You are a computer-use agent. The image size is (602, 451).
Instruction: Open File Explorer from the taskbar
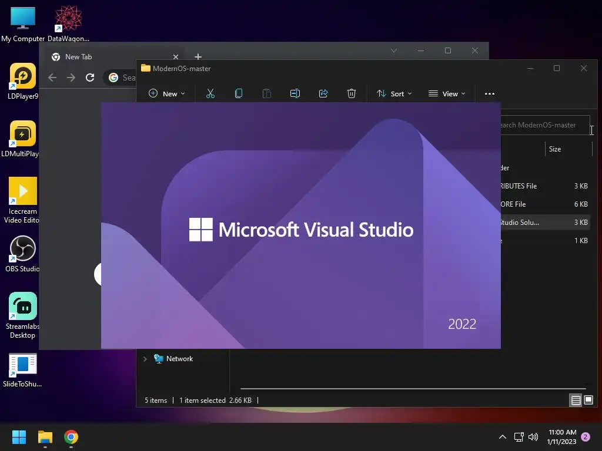click(45, 437)
